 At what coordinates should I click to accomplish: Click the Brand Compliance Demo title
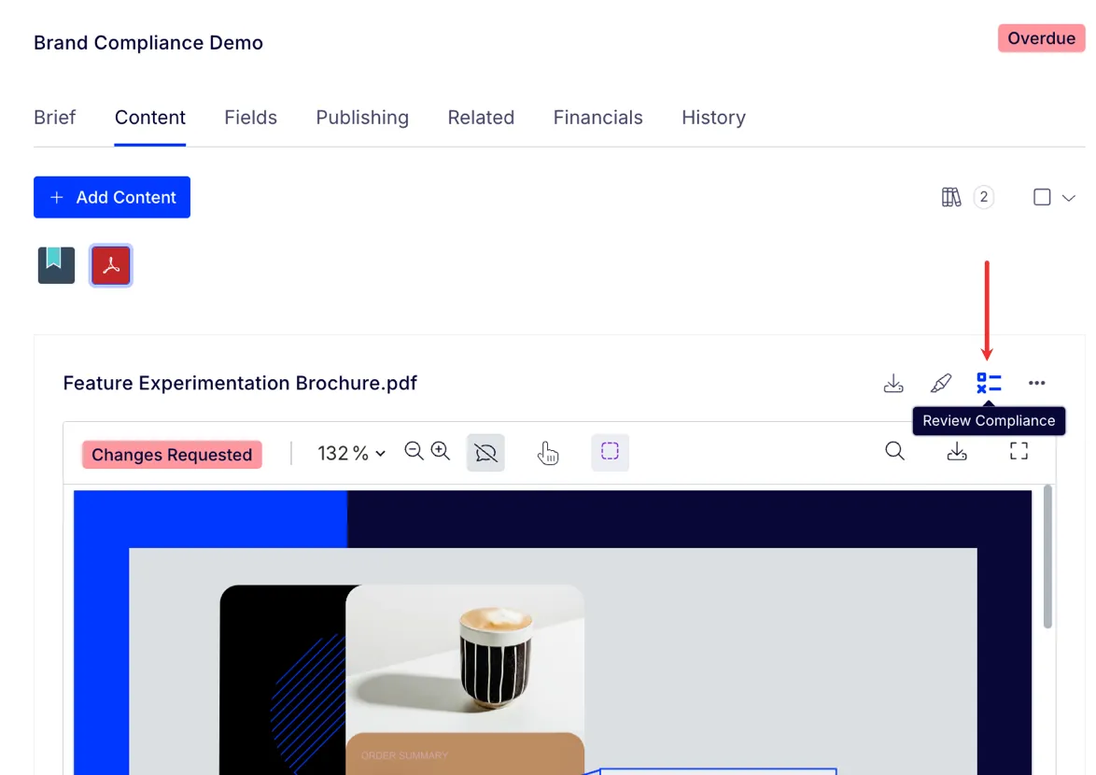pyautogui.click(x=148, y=43)
